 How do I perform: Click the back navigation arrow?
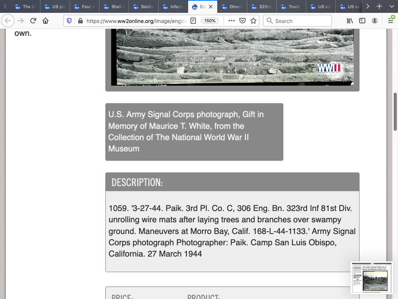8,21
